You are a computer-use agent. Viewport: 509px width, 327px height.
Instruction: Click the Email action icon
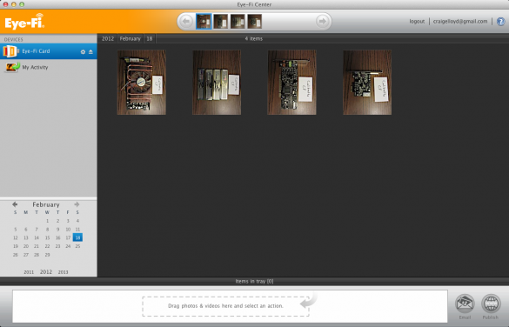465,304
